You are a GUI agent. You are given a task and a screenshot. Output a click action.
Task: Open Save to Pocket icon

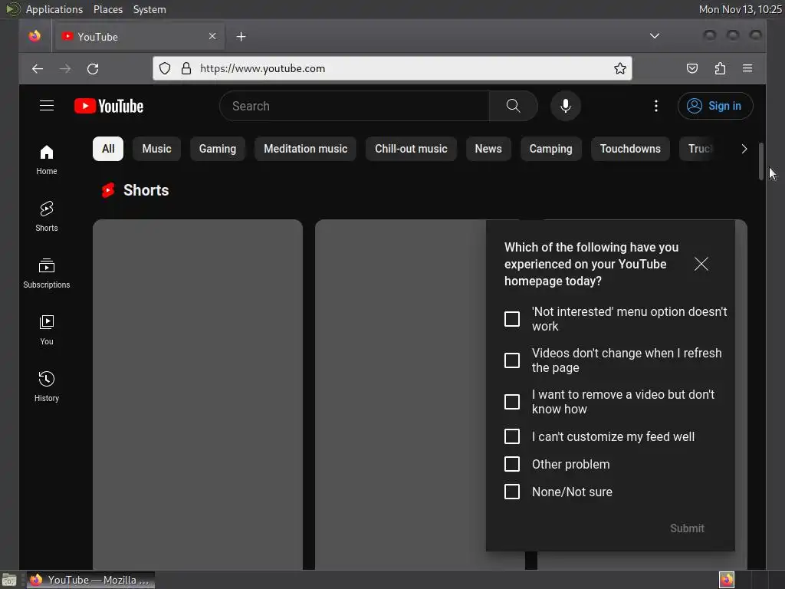tap(692, 68)
